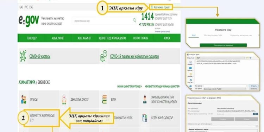
Task: Open МЕМЛЕКЕТТІК ОРГАНДАР БОЙЫНША ҚЫЗМЕТТЕР link
Action: [162, 86]
